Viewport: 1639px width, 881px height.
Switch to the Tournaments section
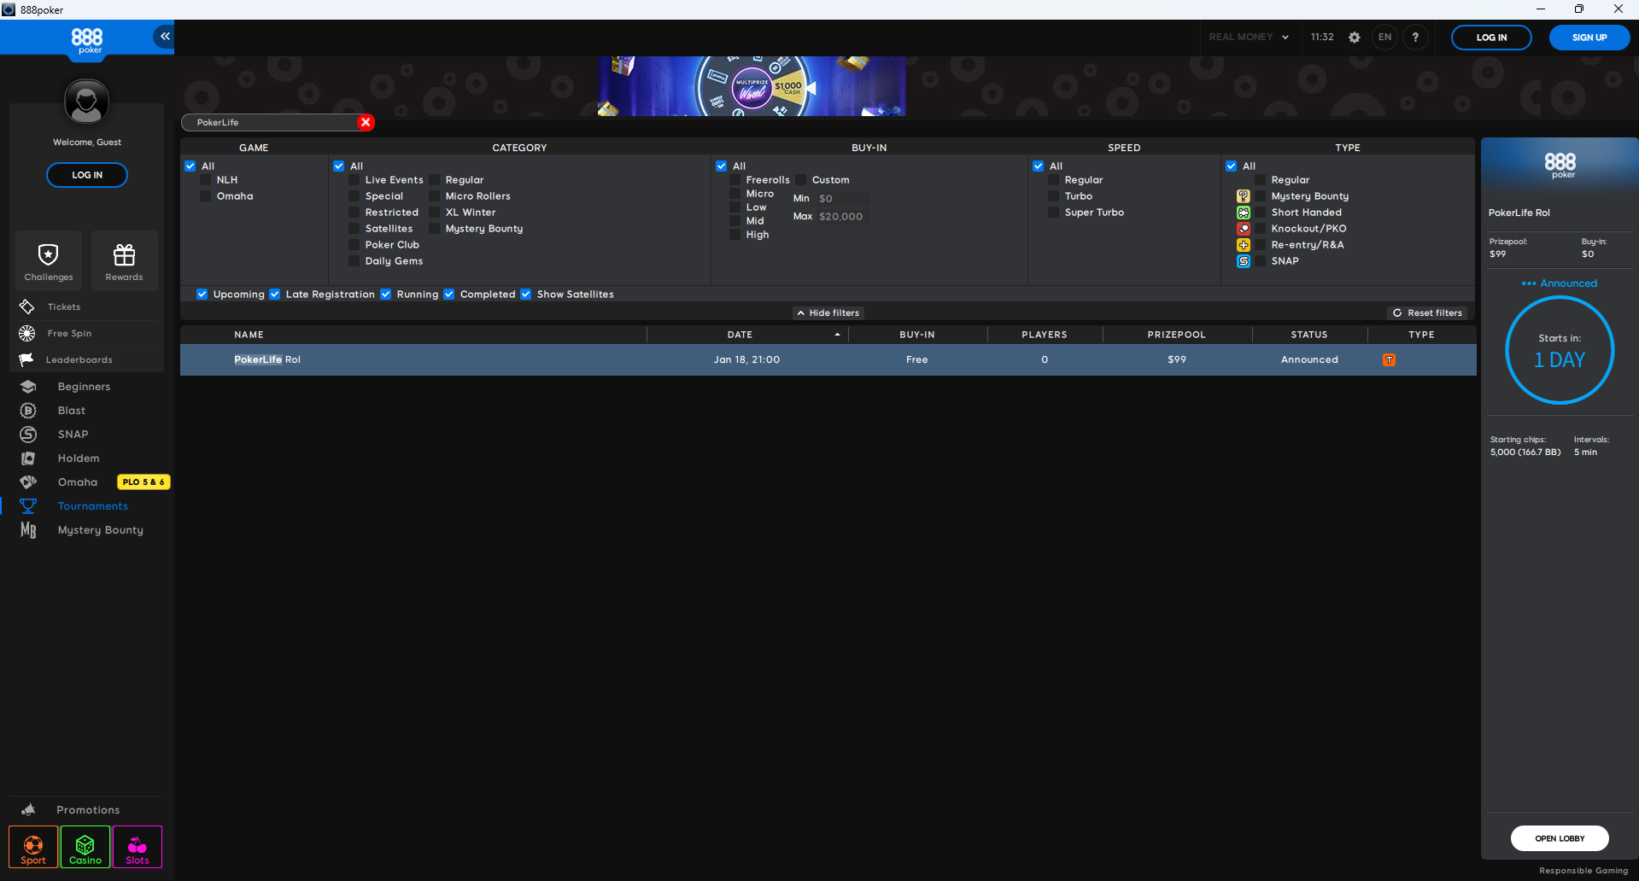[x=91, y=505]
